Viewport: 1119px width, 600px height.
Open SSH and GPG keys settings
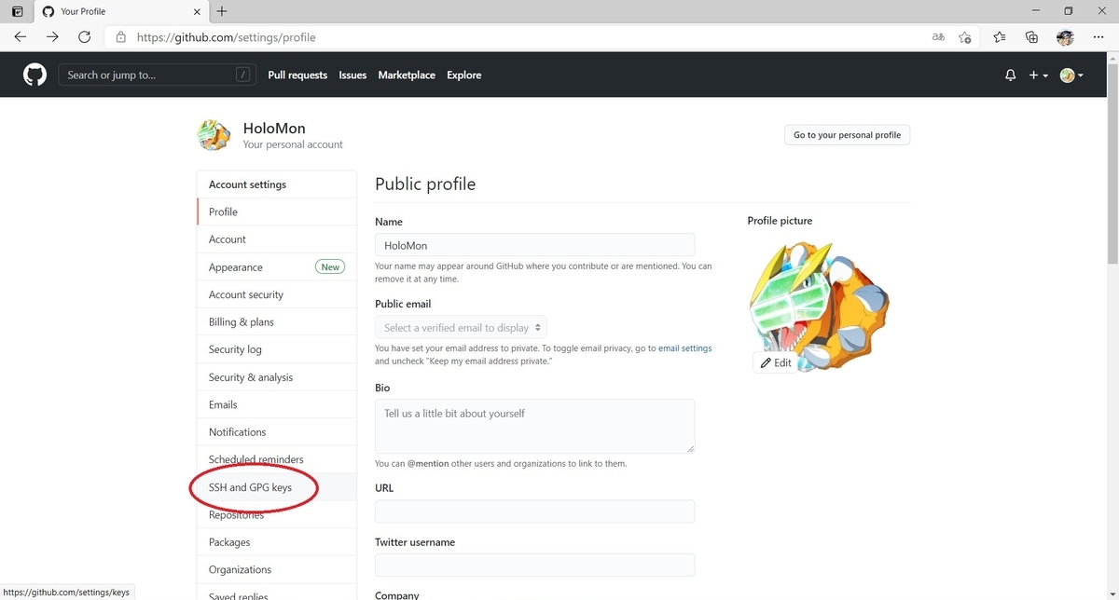[277, 487]
